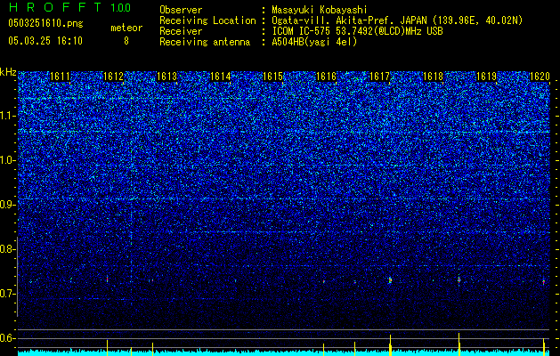Click the HROFFT program title text
This screenshot has width=560, height=356.
coord(56,7)
